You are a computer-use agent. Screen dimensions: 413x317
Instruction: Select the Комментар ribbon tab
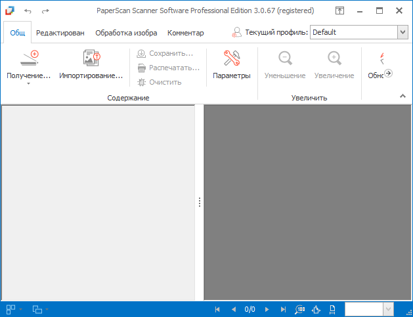[x=185, y=33]
